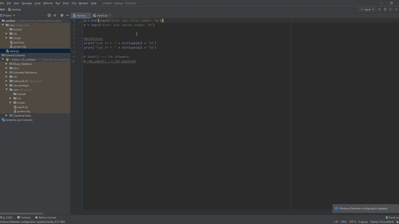Screen dimensions: 399x224
Task: Click the info icon in Windows Defender notification
Action: (x=336, y=208)
